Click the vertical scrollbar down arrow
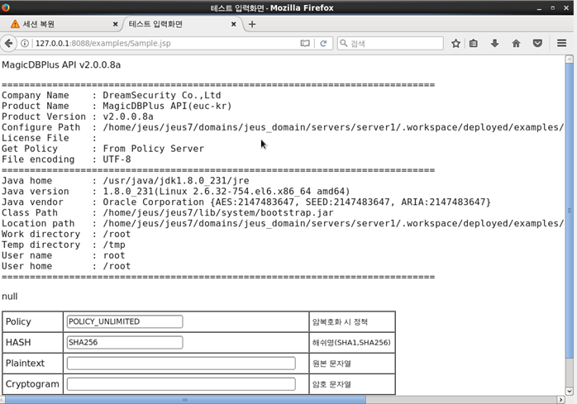 tap(570, 392)
